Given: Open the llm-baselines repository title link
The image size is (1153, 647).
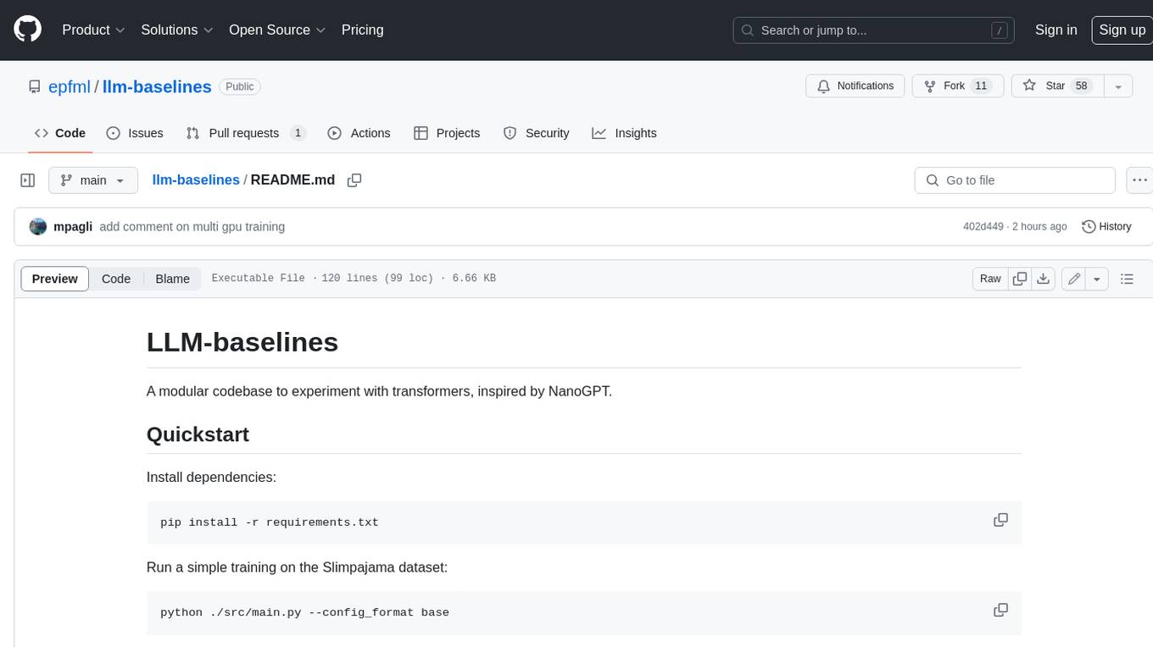Looking at the screenshot, I should [157, 86].
